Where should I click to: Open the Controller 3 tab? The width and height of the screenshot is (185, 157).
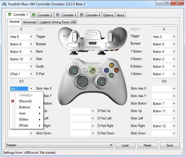click(x=66, y=15)
